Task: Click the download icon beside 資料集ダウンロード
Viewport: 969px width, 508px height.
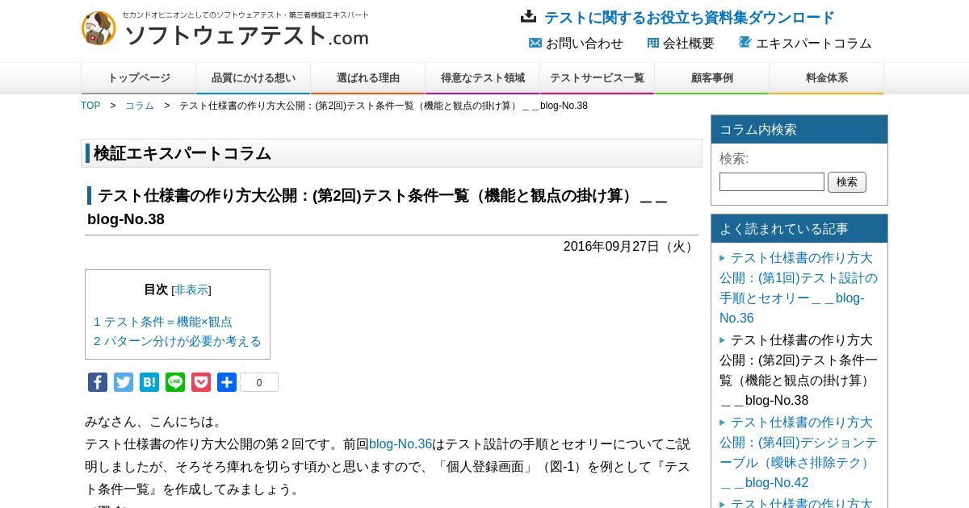Action: point(528,16)
